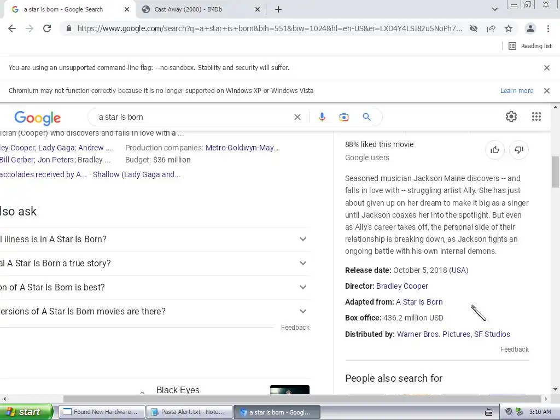The width and height of the screenshot is (560, 420).
Task: Expand 'A Star Is Born a true story?' question
Action: 155,263
